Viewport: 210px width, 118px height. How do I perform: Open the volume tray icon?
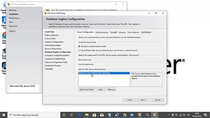pos(184,115)
